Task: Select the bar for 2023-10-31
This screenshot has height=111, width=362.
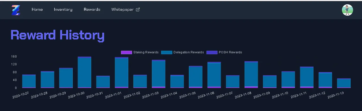Action: point(103,82)
